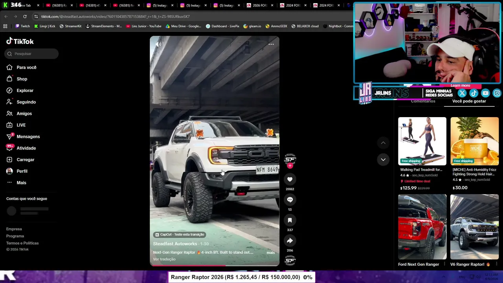Like the video with the heart icon

click(290, 179)
